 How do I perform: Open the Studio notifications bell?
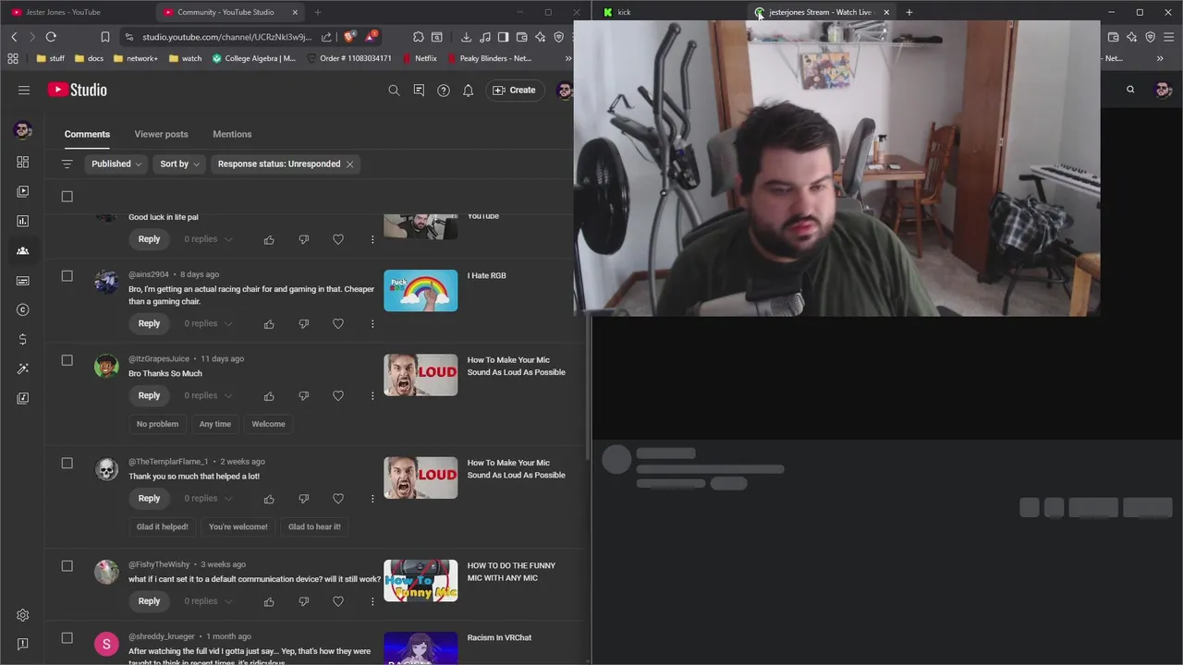tap(469, 90)
